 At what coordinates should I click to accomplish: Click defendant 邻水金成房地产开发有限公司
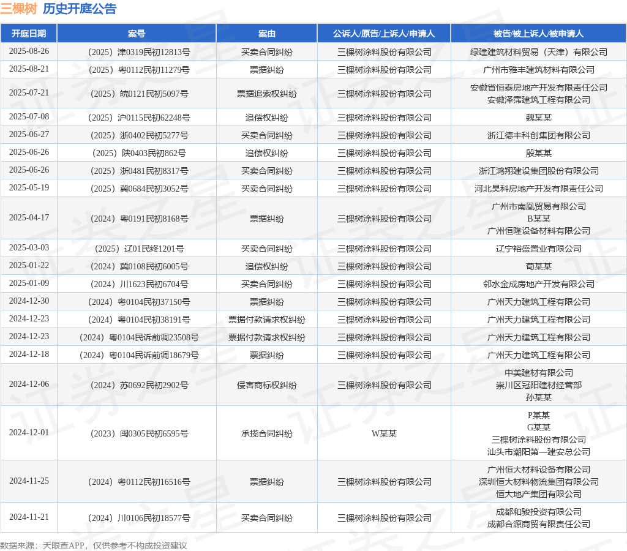tap(539, 284)
